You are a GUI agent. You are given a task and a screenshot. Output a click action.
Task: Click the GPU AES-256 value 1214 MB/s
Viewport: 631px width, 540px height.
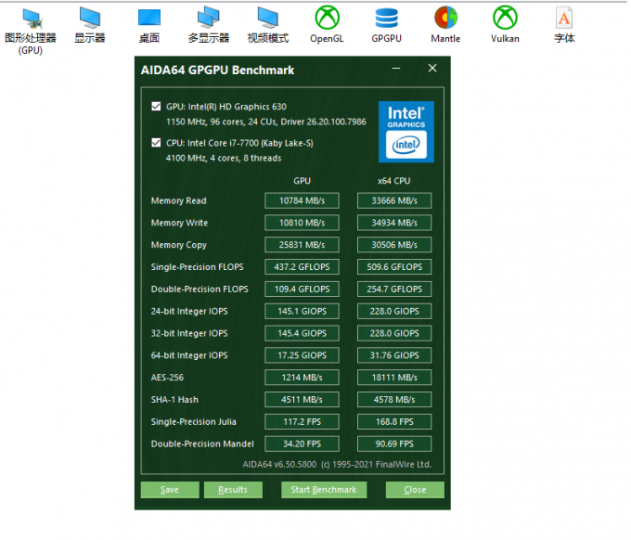302,378
